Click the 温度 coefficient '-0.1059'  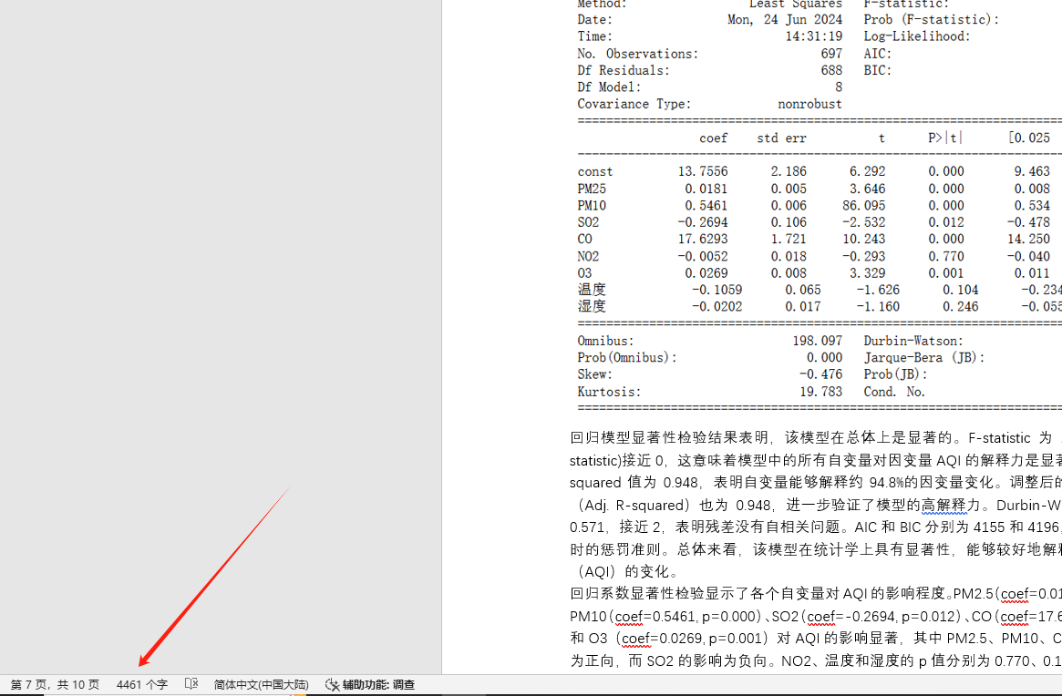point(717,290)
